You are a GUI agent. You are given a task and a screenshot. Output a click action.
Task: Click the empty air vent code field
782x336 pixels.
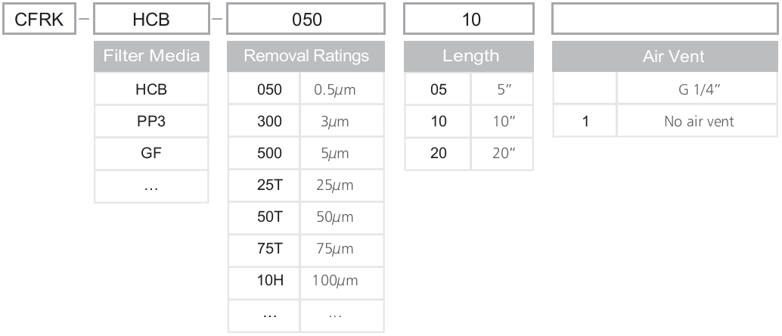pyautogui.click(x=663, y=20)
